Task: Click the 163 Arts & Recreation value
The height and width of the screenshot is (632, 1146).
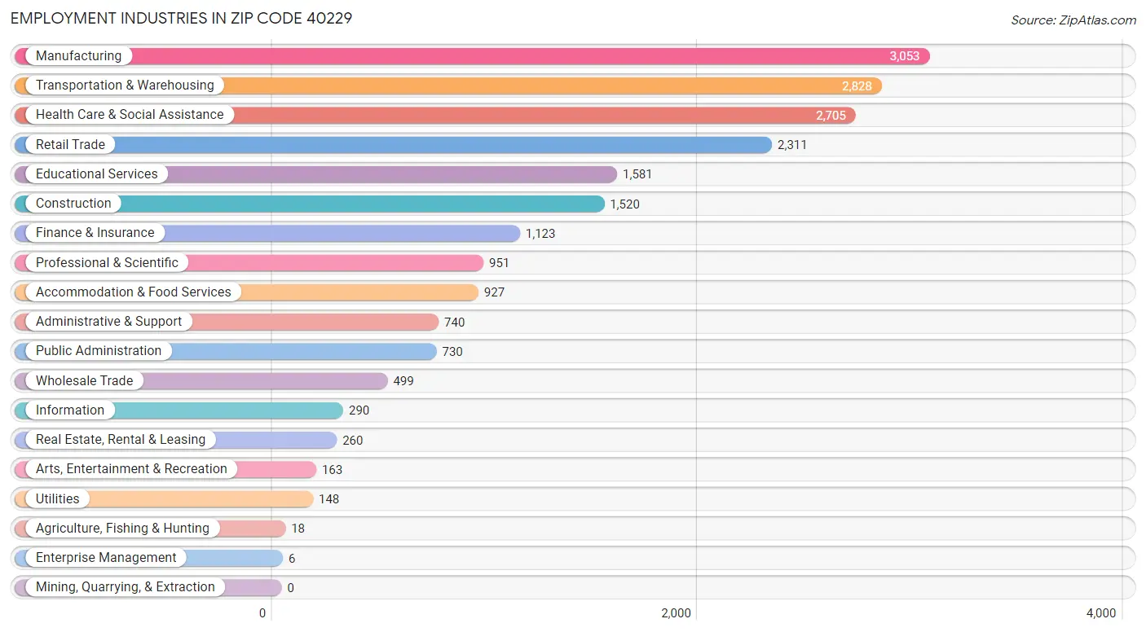Action: tap(333, 470)
